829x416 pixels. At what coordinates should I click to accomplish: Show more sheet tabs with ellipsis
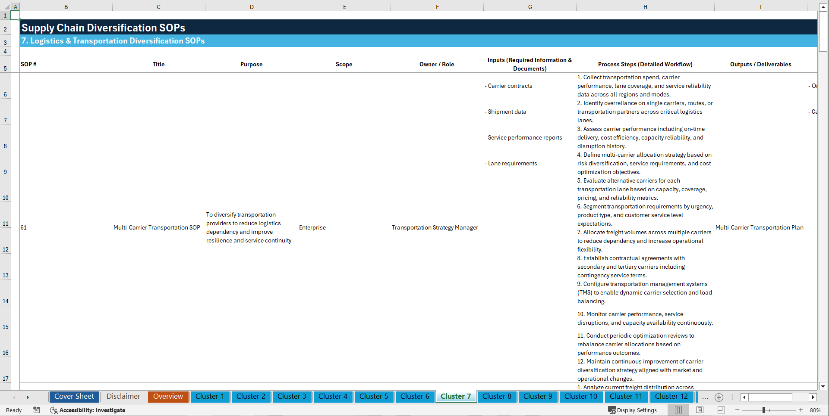[x=705, y=397]
